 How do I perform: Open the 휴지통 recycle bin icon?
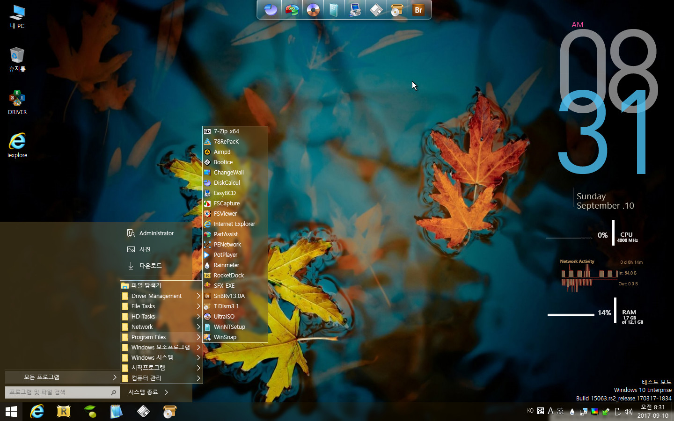pos(17,59)
